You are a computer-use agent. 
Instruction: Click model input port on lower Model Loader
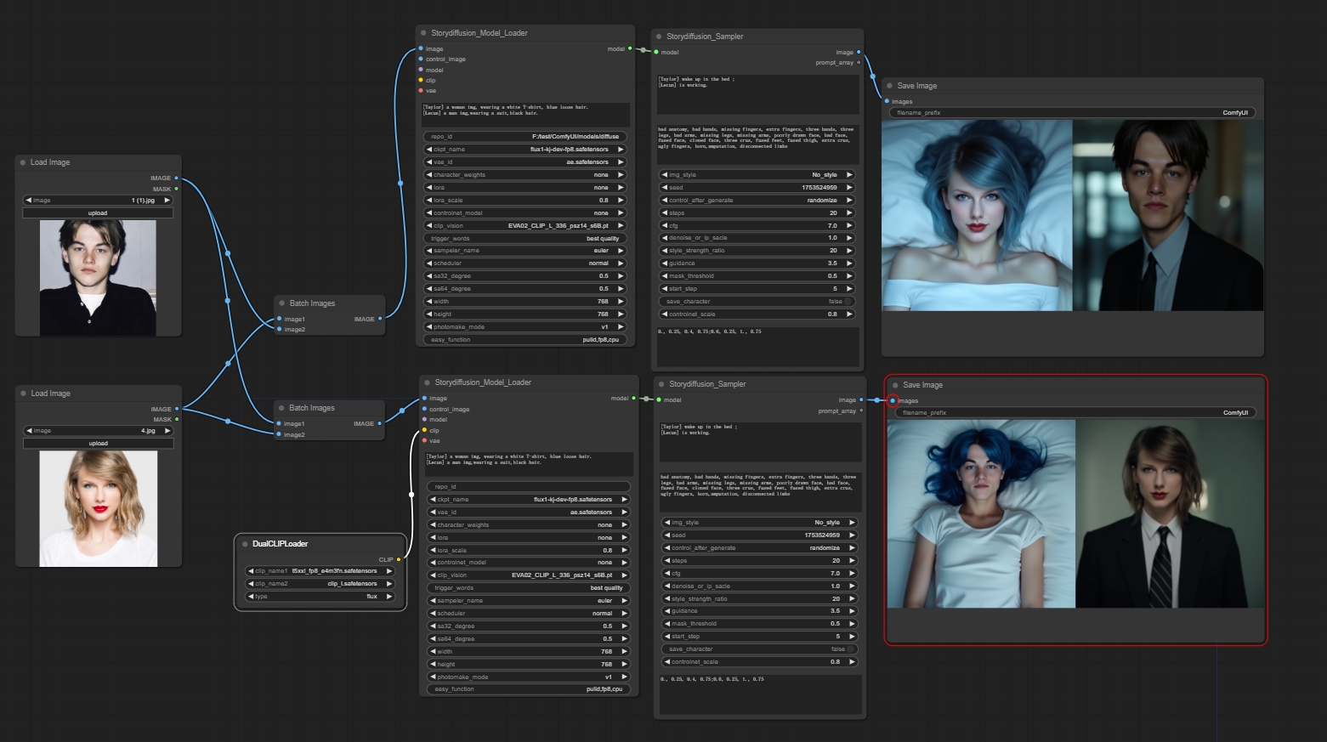click(x=424, y=419)
